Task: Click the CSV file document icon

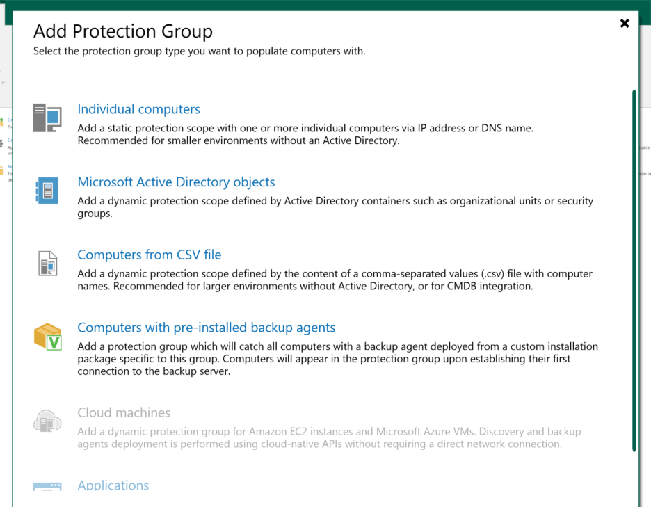Action: click(x=47, y=264)
